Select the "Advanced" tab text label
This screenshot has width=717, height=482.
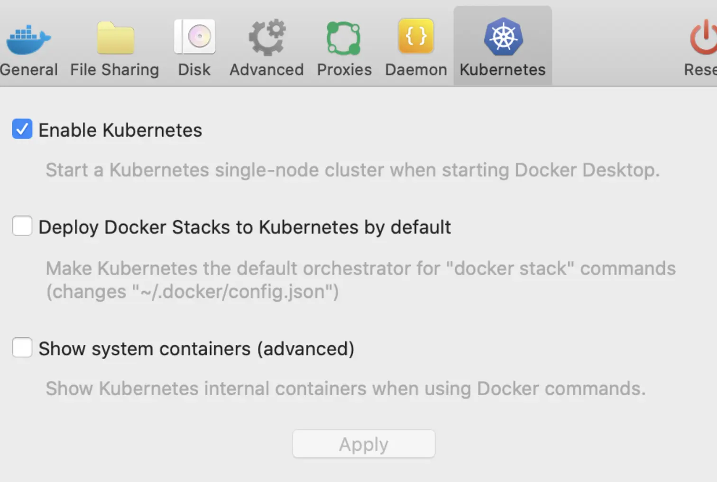[x=267, y=70]
